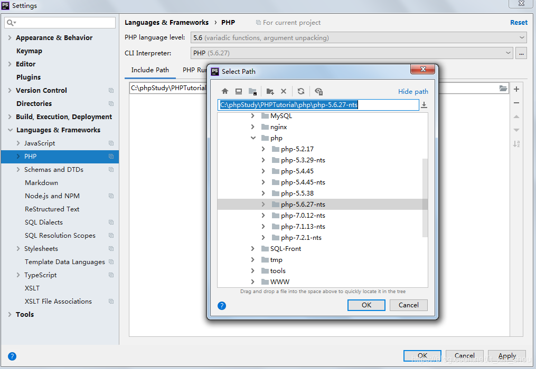This screenshot has width=536, height=369.
Task: Select php-7.0.12-nts folder
Action: click(x=303, y=216)
